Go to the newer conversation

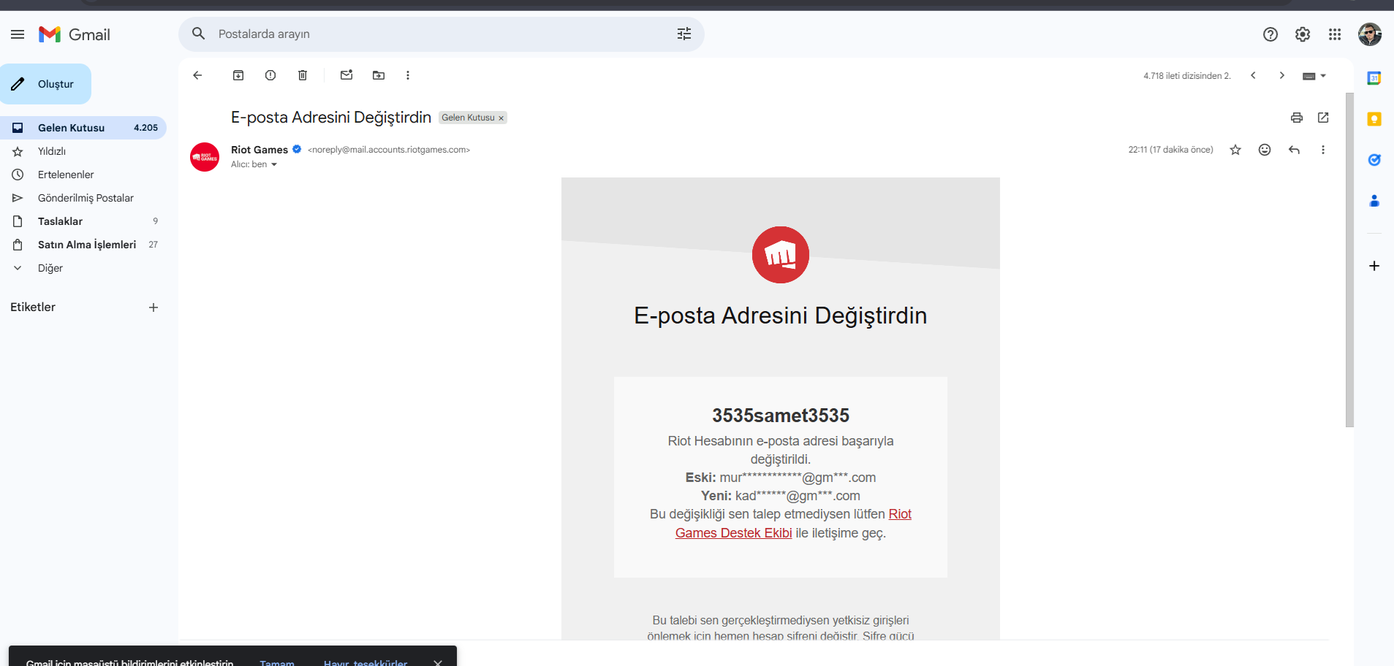point(1253,75)
